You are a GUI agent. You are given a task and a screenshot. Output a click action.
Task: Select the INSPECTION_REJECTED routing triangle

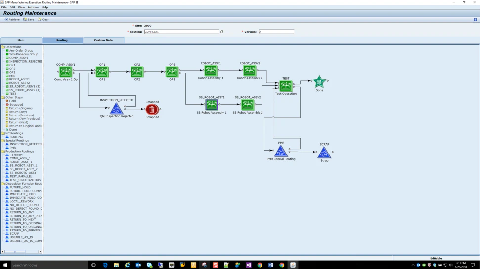tap(116, 108)
